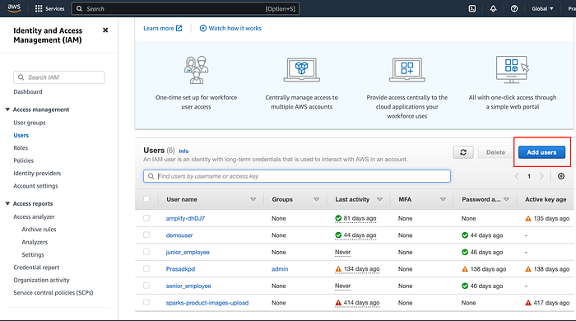The image size is (576, 321).
Task: Click the green check icon for 81 days ago
Action: [338, 219]
